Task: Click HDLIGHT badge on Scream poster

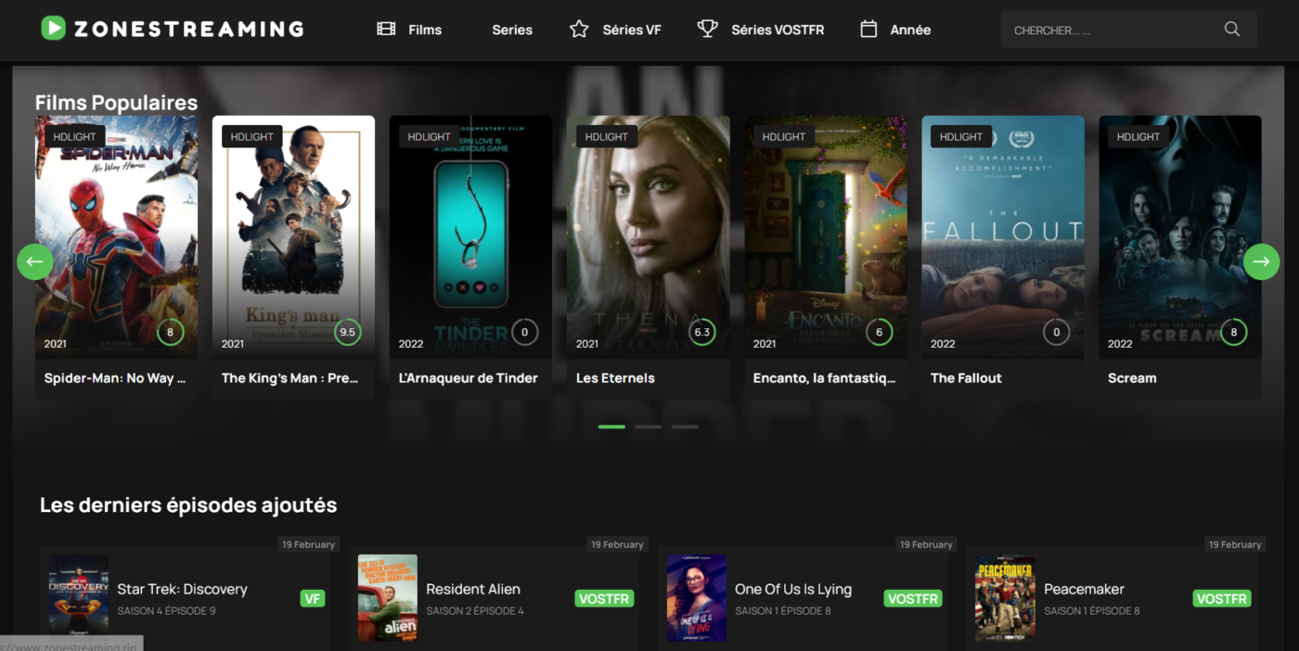Action: 1138,136
